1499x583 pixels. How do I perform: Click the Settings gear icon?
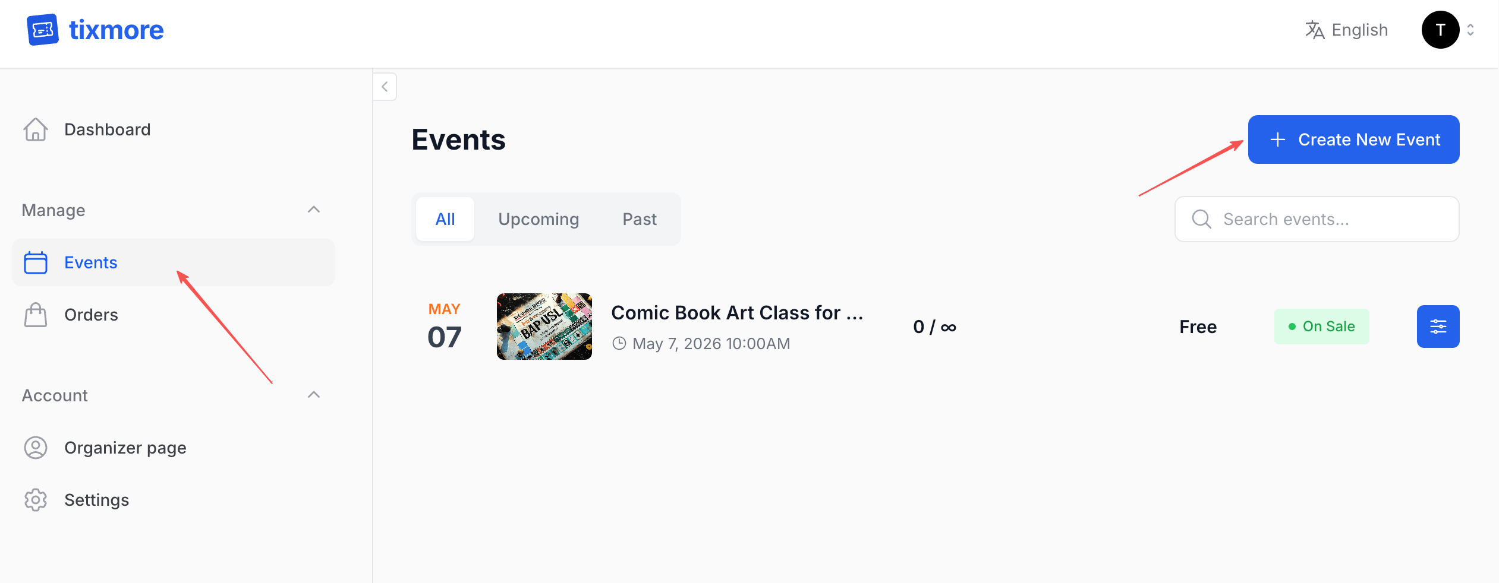click(36, 500)
